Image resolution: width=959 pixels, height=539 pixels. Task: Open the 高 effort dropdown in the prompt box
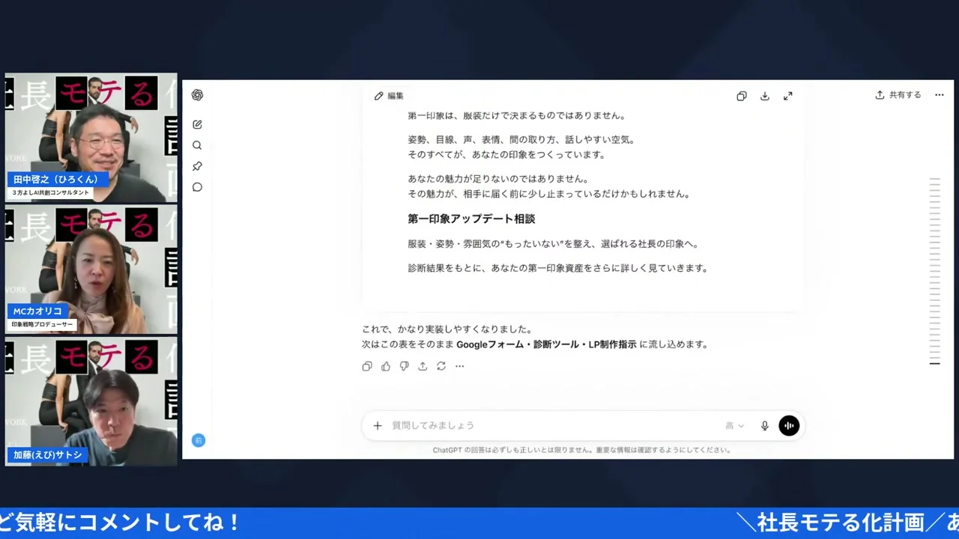pyautogui.click(x=735, y=425)
